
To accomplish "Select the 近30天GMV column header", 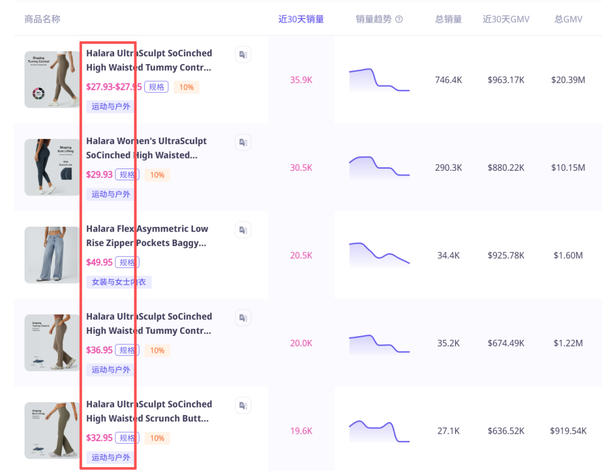I will pyautogui.click(x=506, y=20).
